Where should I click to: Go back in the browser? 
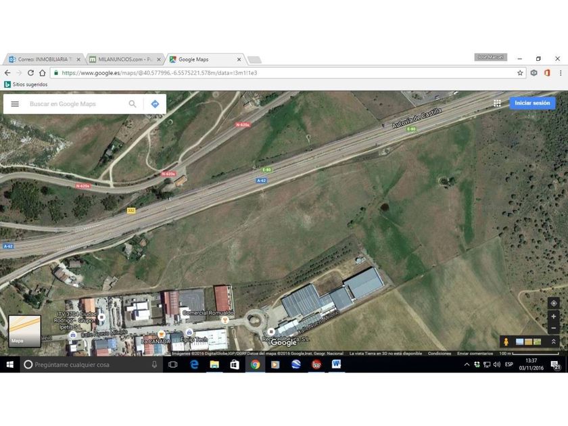[7, 73]
